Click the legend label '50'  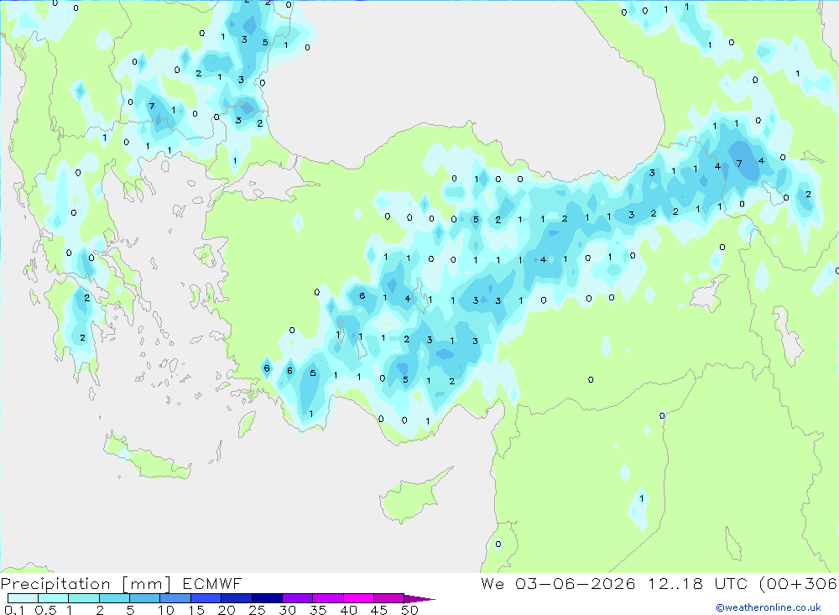coord(410,610)
